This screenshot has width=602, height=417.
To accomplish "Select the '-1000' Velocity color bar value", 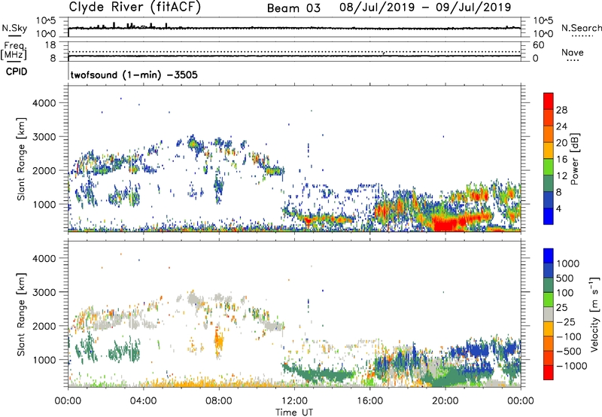I will (572, 366).
